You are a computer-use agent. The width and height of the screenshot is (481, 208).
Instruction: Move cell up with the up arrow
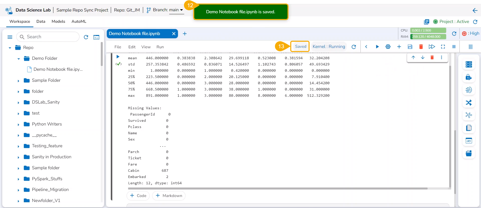coord(413,57)
